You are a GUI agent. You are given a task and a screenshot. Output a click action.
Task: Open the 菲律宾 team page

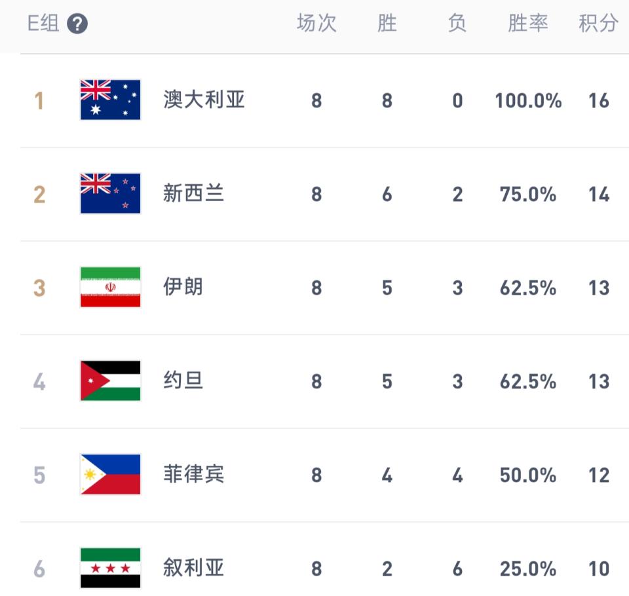[x=193, y=474]
